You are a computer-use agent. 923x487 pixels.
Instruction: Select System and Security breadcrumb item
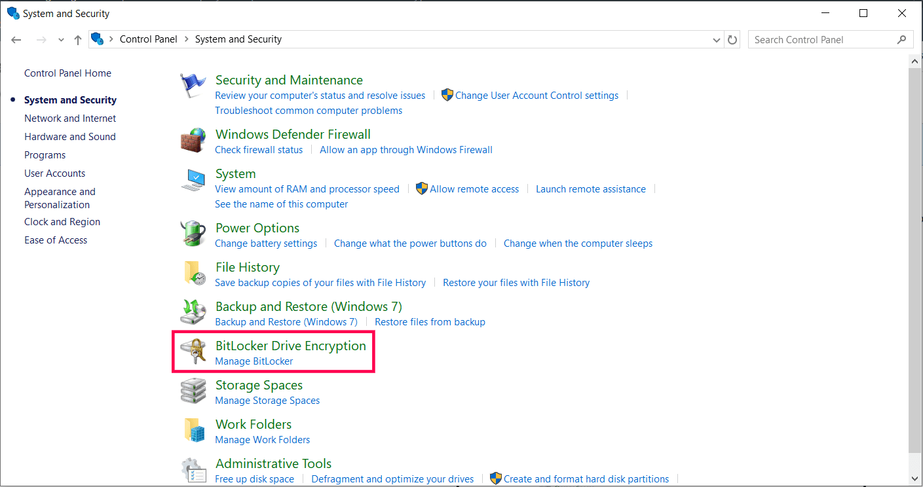(238, 39)
